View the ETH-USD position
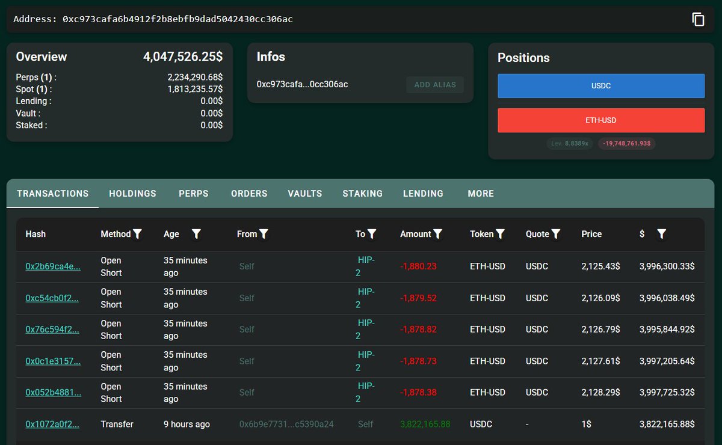Viewport: 722px width, 445px height. click(x=600, y=120)
